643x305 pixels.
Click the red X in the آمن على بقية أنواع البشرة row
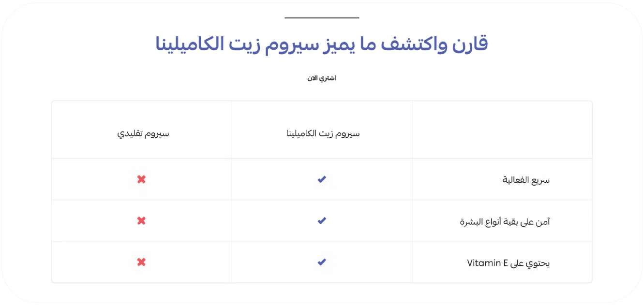pyautogui.click(x=141, y=221)
